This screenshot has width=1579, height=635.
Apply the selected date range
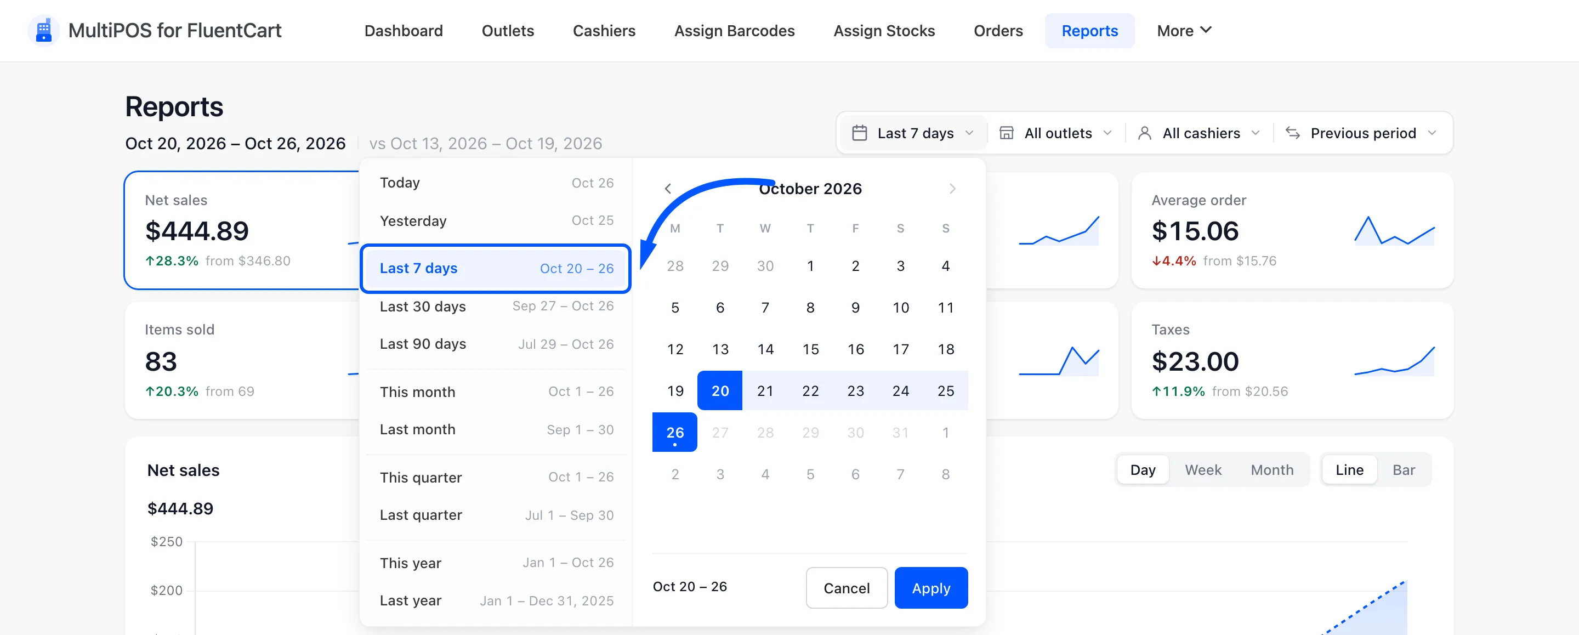(x=930, y=588)
